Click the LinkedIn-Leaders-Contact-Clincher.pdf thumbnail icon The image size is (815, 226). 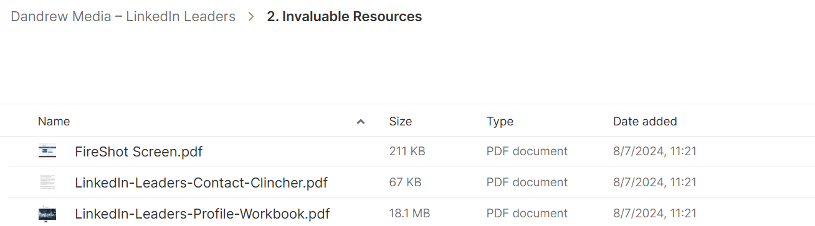(x=47, y=182)
